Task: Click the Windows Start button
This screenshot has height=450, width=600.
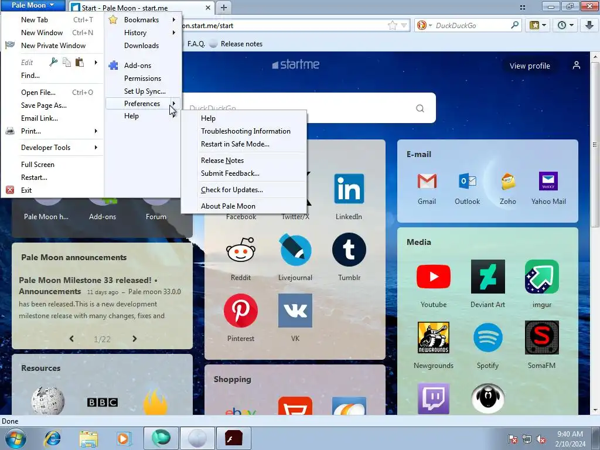Action: (x=16, y=438)
